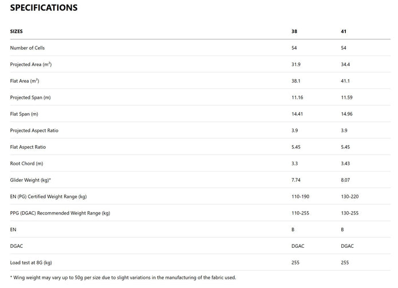Click the Glider Weight value 8.07
This screenshot has height=288, width=398.
coord(345,180)
